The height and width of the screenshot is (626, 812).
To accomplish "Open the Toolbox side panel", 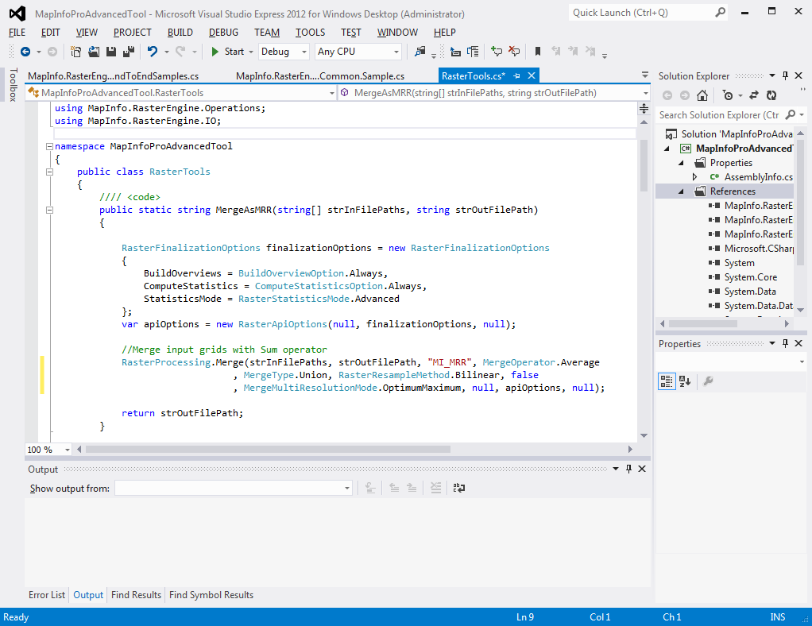I will click(14, 84).
